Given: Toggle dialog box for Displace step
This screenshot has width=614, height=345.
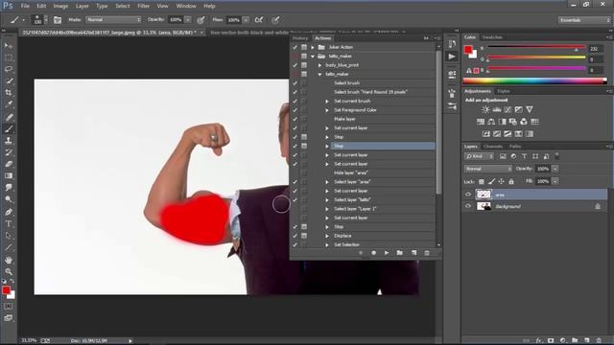Looking at the screenshot, I should (304, 236).
